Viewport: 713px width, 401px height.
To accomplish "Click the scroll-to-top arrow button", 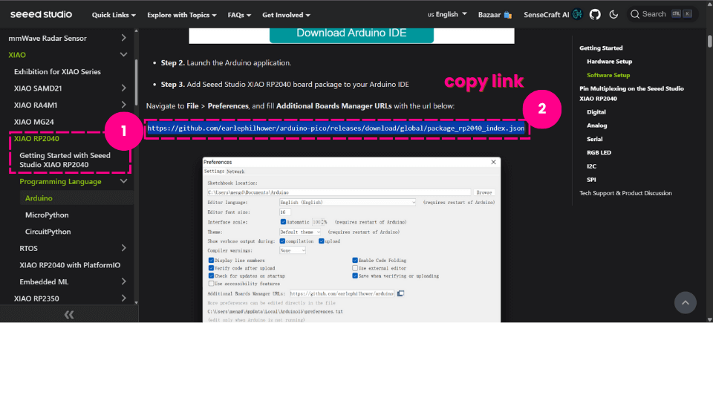I will click(686, 302).
